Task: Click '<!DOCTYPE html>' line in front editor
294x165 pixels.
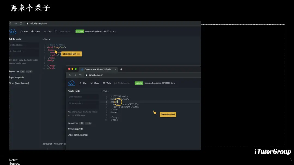Action: tap(119, 96)
